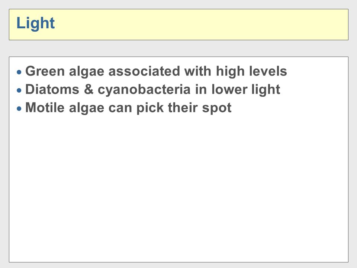
Task: Place cursor on the word "Motile"
Action: pos(45,107)
